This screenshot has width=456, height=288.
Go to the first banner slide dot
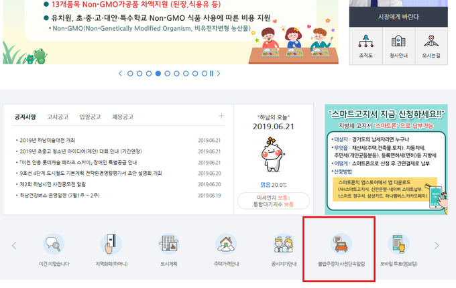coord(130,74)
